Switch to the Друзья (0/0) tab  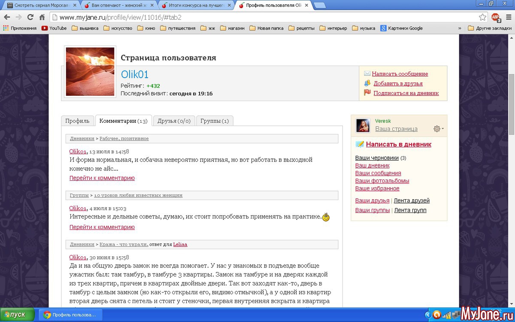click(x=174, y=121)
